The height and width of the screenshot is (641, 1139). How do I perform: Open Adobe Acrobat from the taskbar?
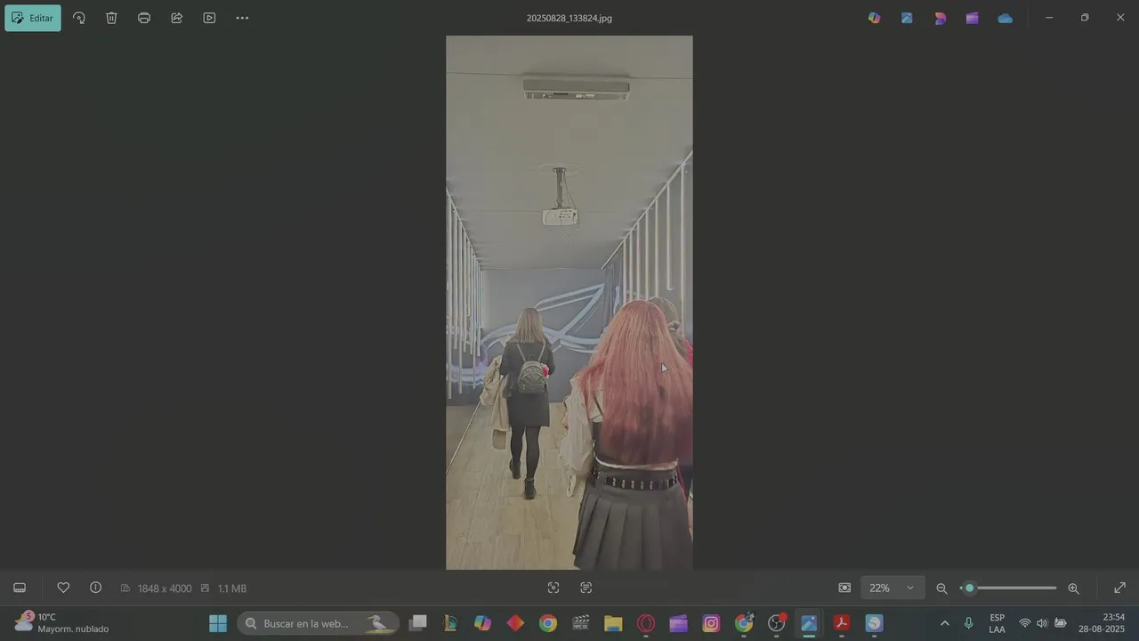pyautogui.click(x=841, y=623)
